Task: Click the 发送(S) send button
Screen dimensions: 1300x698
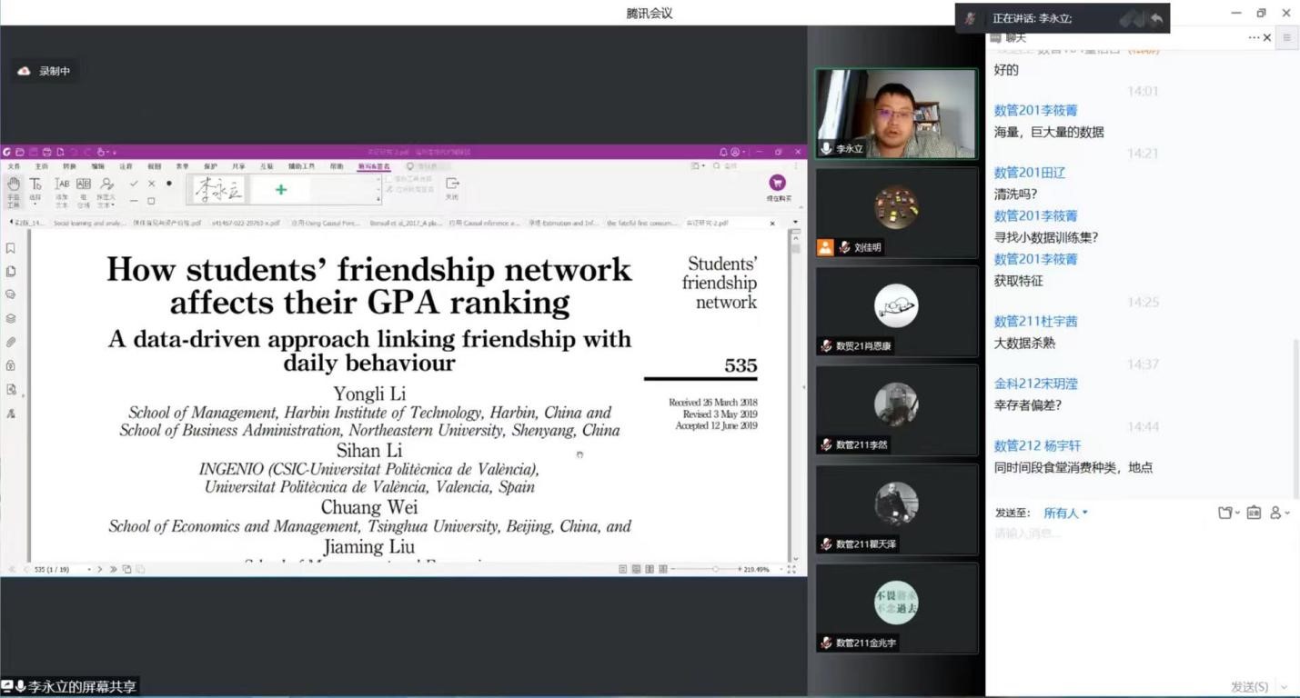Action: [x=1250, y=687]
